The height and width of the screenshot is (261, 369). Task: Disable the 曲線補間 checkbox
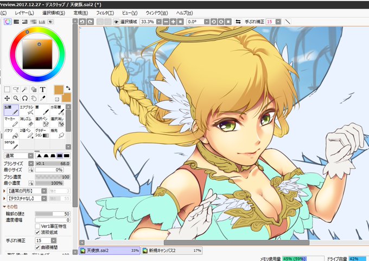(x=37, y=247)
